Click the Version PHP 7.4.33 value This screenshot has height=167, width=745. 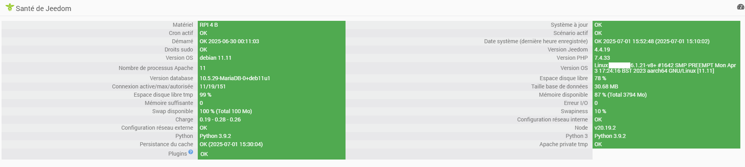pos(602,58)
